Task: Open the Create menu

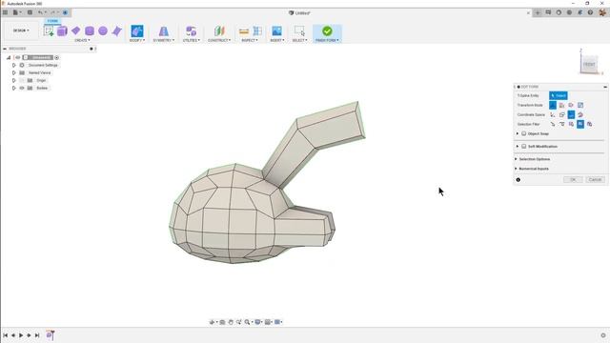Action: pos(82,40)
